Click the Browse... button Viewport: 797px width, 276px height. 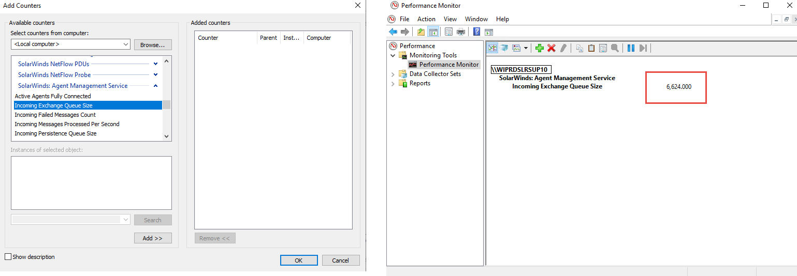(153, 45)
